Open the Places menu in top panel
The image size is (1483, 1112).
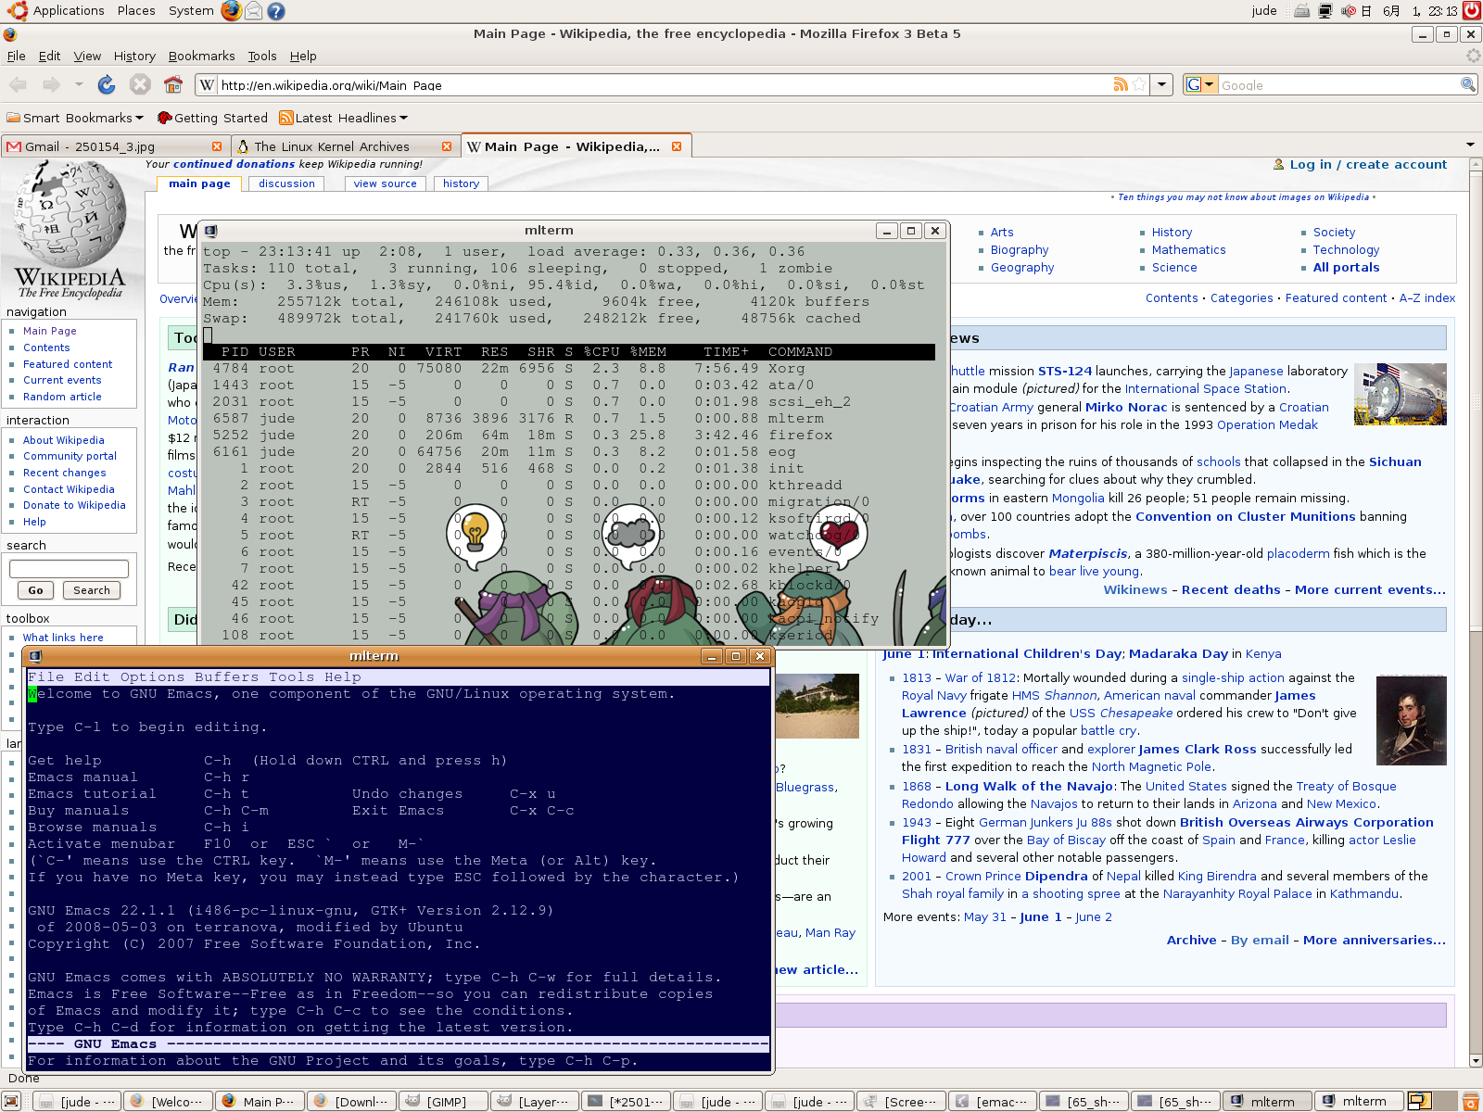(x=136, y=10)
